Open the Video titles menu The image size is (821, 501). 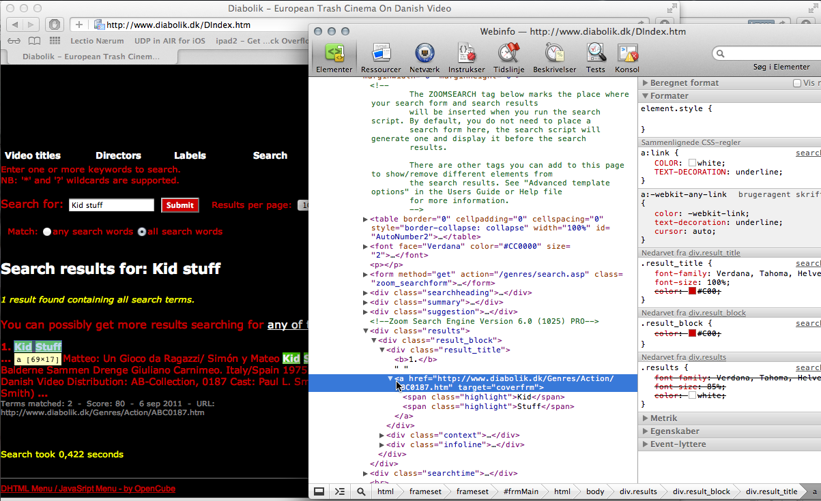click(x=32, y=155)
